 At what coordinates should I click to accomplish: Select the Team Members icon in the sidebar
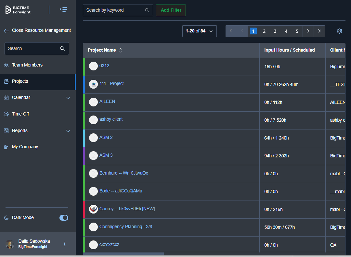(6, 65)
